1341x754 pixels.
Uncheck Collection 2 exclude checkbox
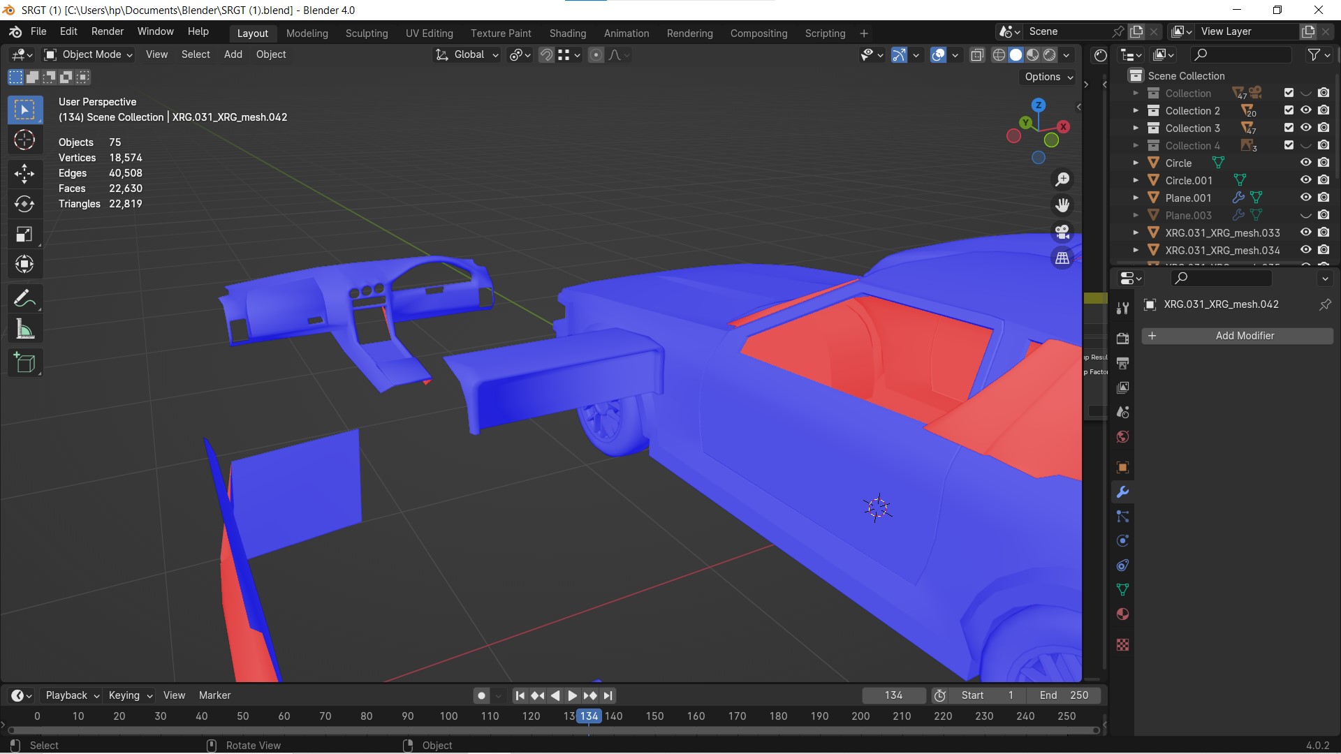coord(1289,110)
